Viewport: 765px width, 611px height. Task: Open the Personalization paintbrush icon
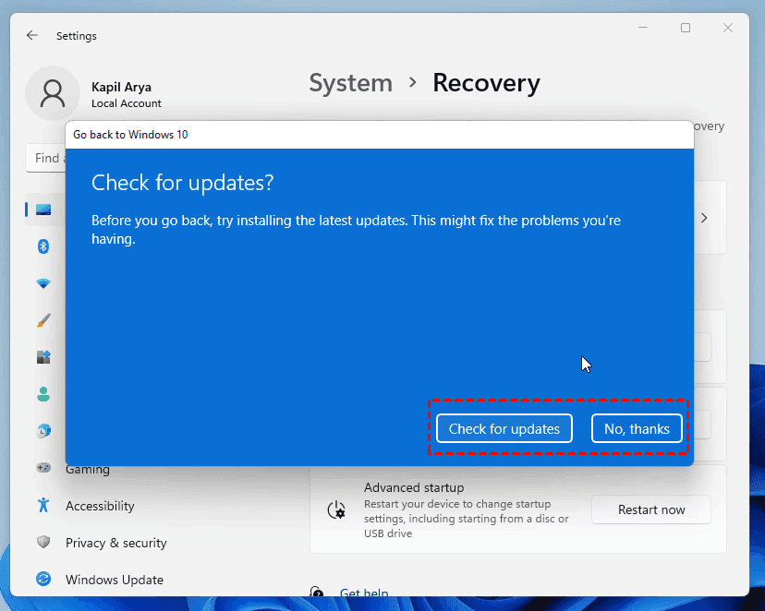[x=43, y=320]
